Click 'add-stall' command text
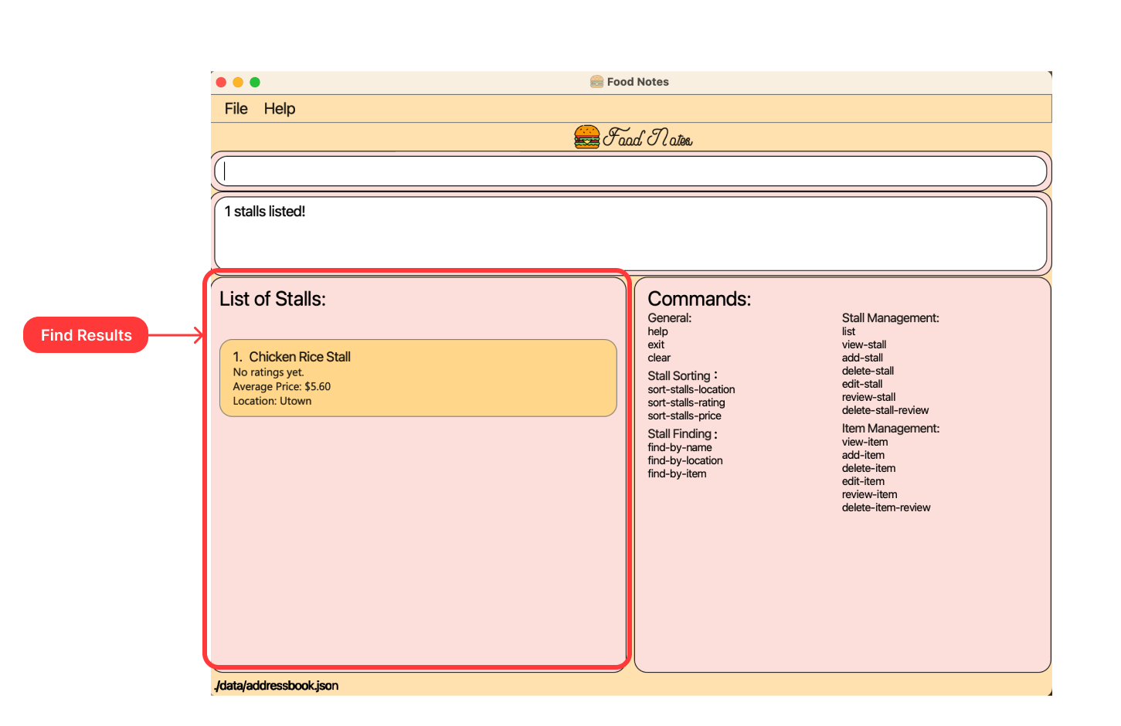Image resolution: width=1121 pixels, height=726 pixels. [x=862, y=358]
